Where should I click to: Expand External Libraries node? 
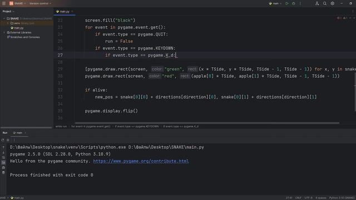tap(4, 32)
